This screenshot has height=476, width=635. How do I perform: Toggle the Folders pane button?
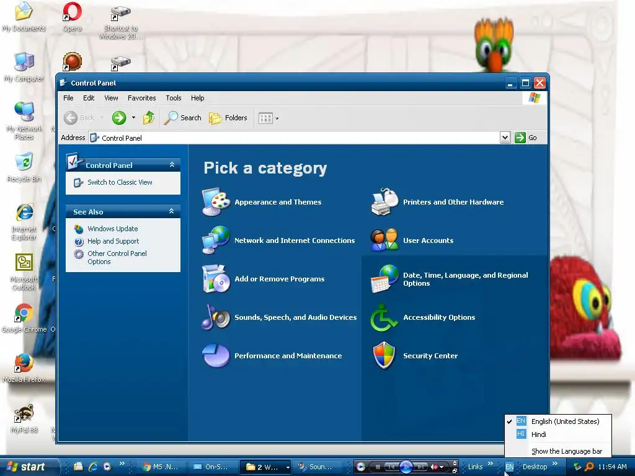228,118
